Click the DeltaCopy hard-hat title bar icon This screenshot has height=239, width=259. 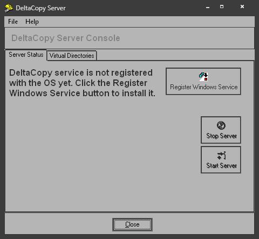[9, 8]
